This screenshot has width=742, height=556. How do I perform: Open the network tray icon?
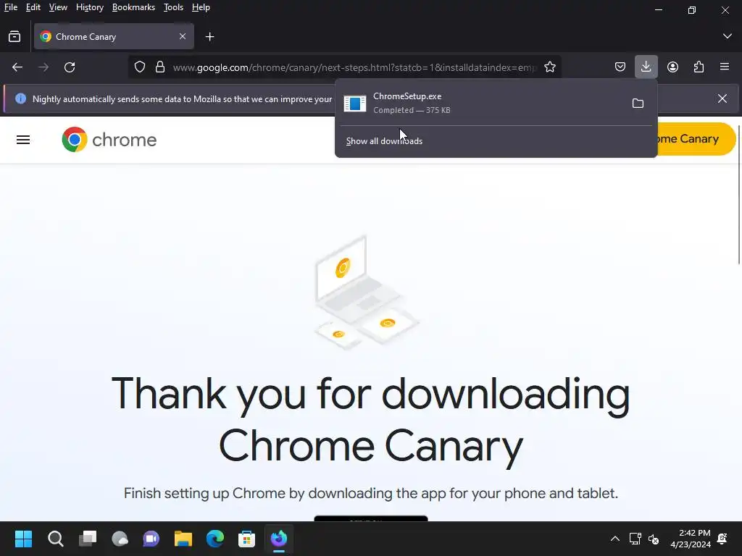pyautogui.click(x=635, y=539)
